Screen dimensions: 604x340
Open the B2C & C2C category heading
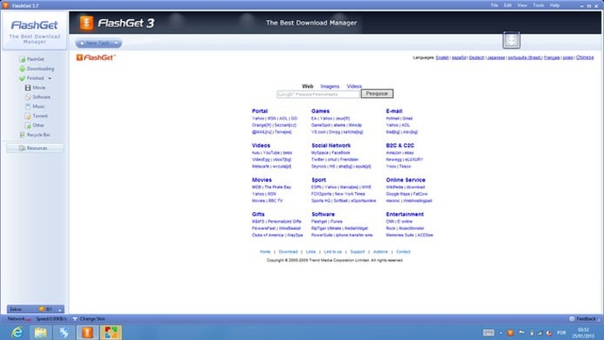pos(400,145)
